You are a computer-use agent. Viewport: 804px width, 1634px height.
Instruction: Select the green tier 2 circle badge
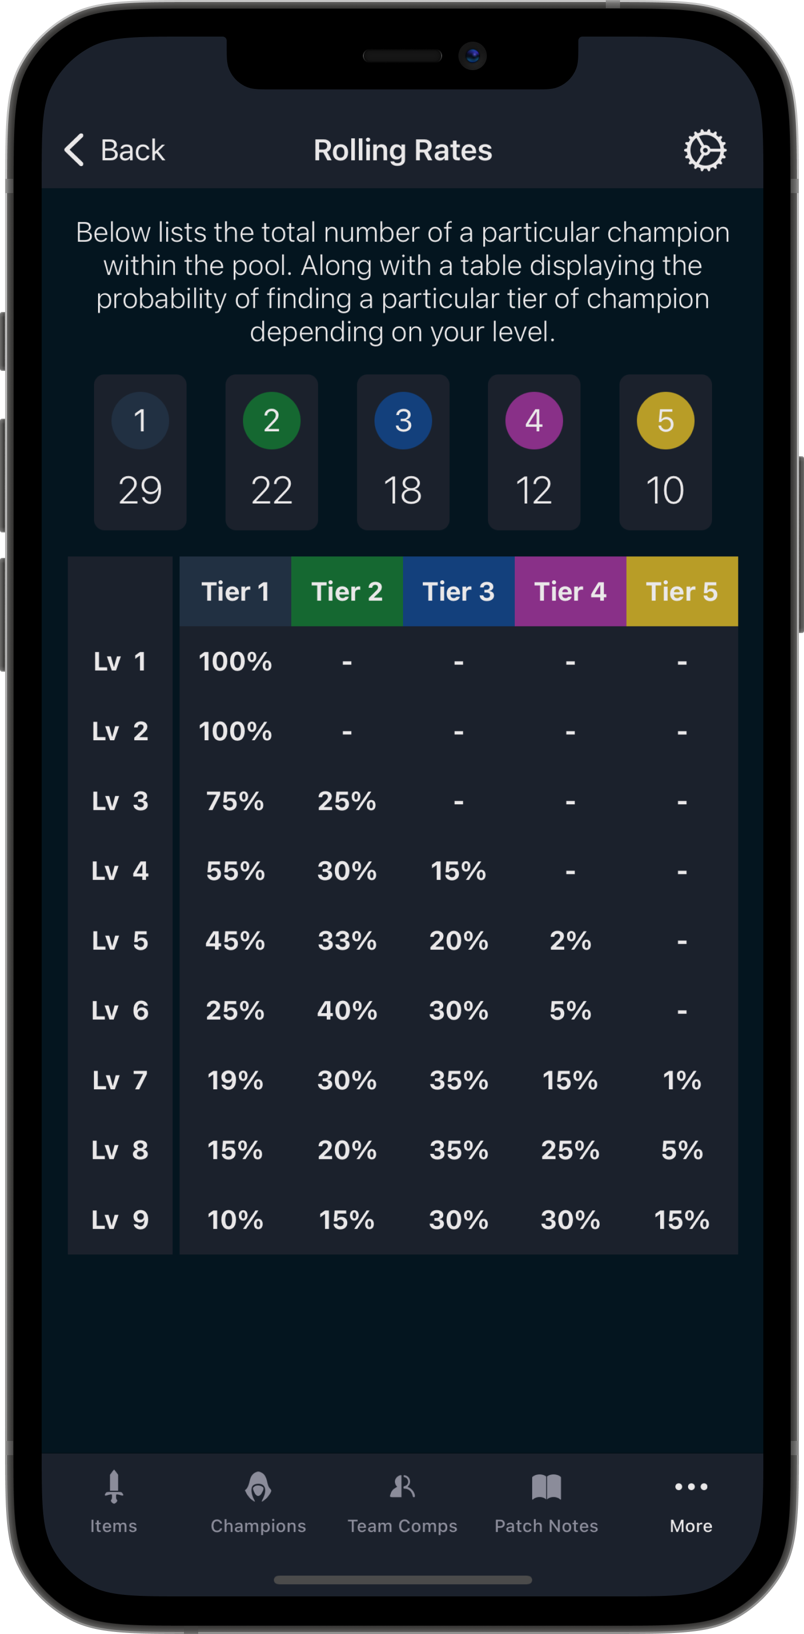click(271, 421)
